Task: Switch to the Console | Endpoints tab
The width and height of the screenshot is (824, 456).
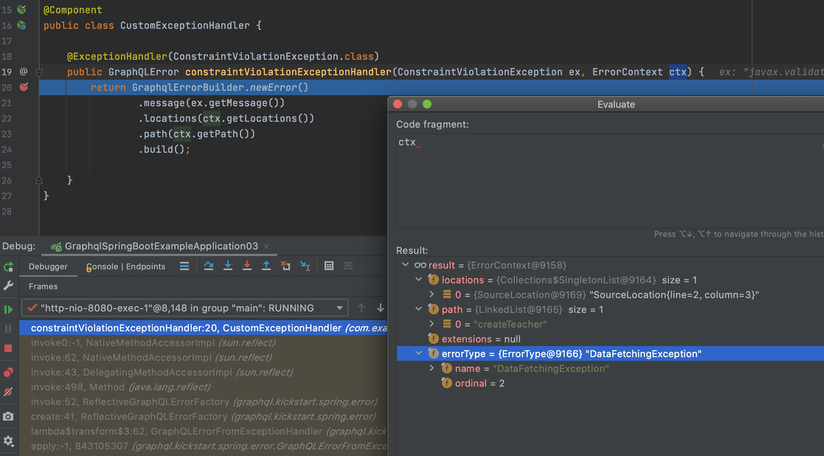Action: tap(126, 266)
